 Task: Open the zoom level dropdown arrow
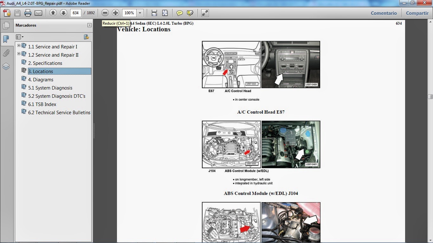click(140, 13)
